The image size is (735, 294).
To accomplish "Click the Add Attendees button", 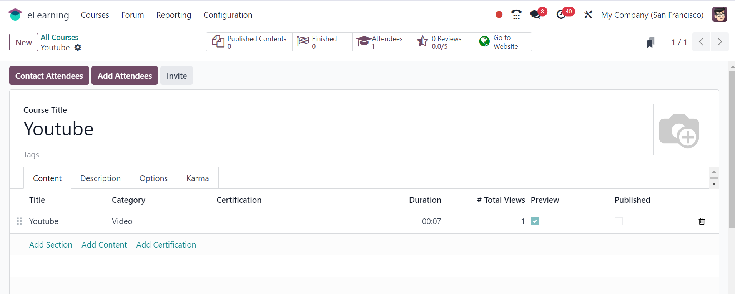I will click(125, 76).
